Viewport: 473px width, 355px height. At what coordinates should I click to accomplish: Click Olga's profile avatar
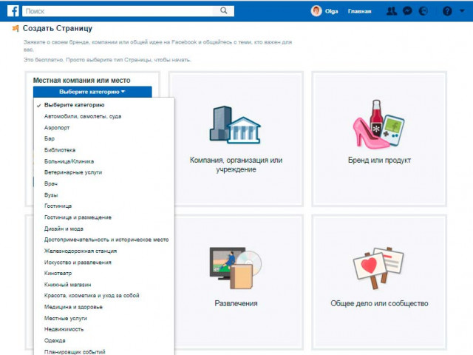317,11
